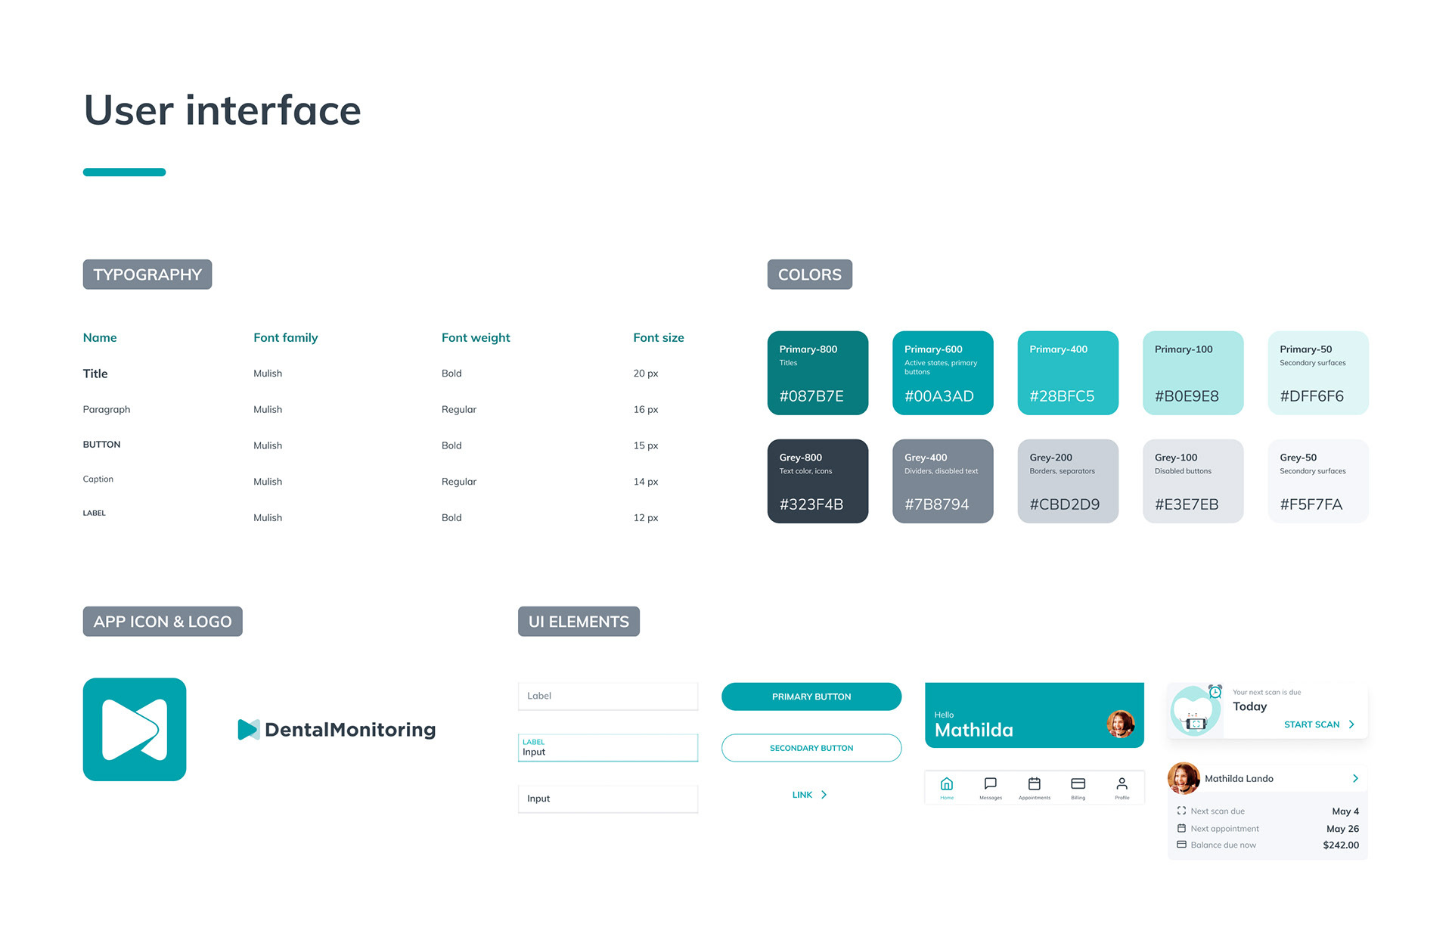Image resolution: width=1452 pixels, height=943 pixels.
Task: Click the PRIMARY BUTTON
Action: (811, 696)
